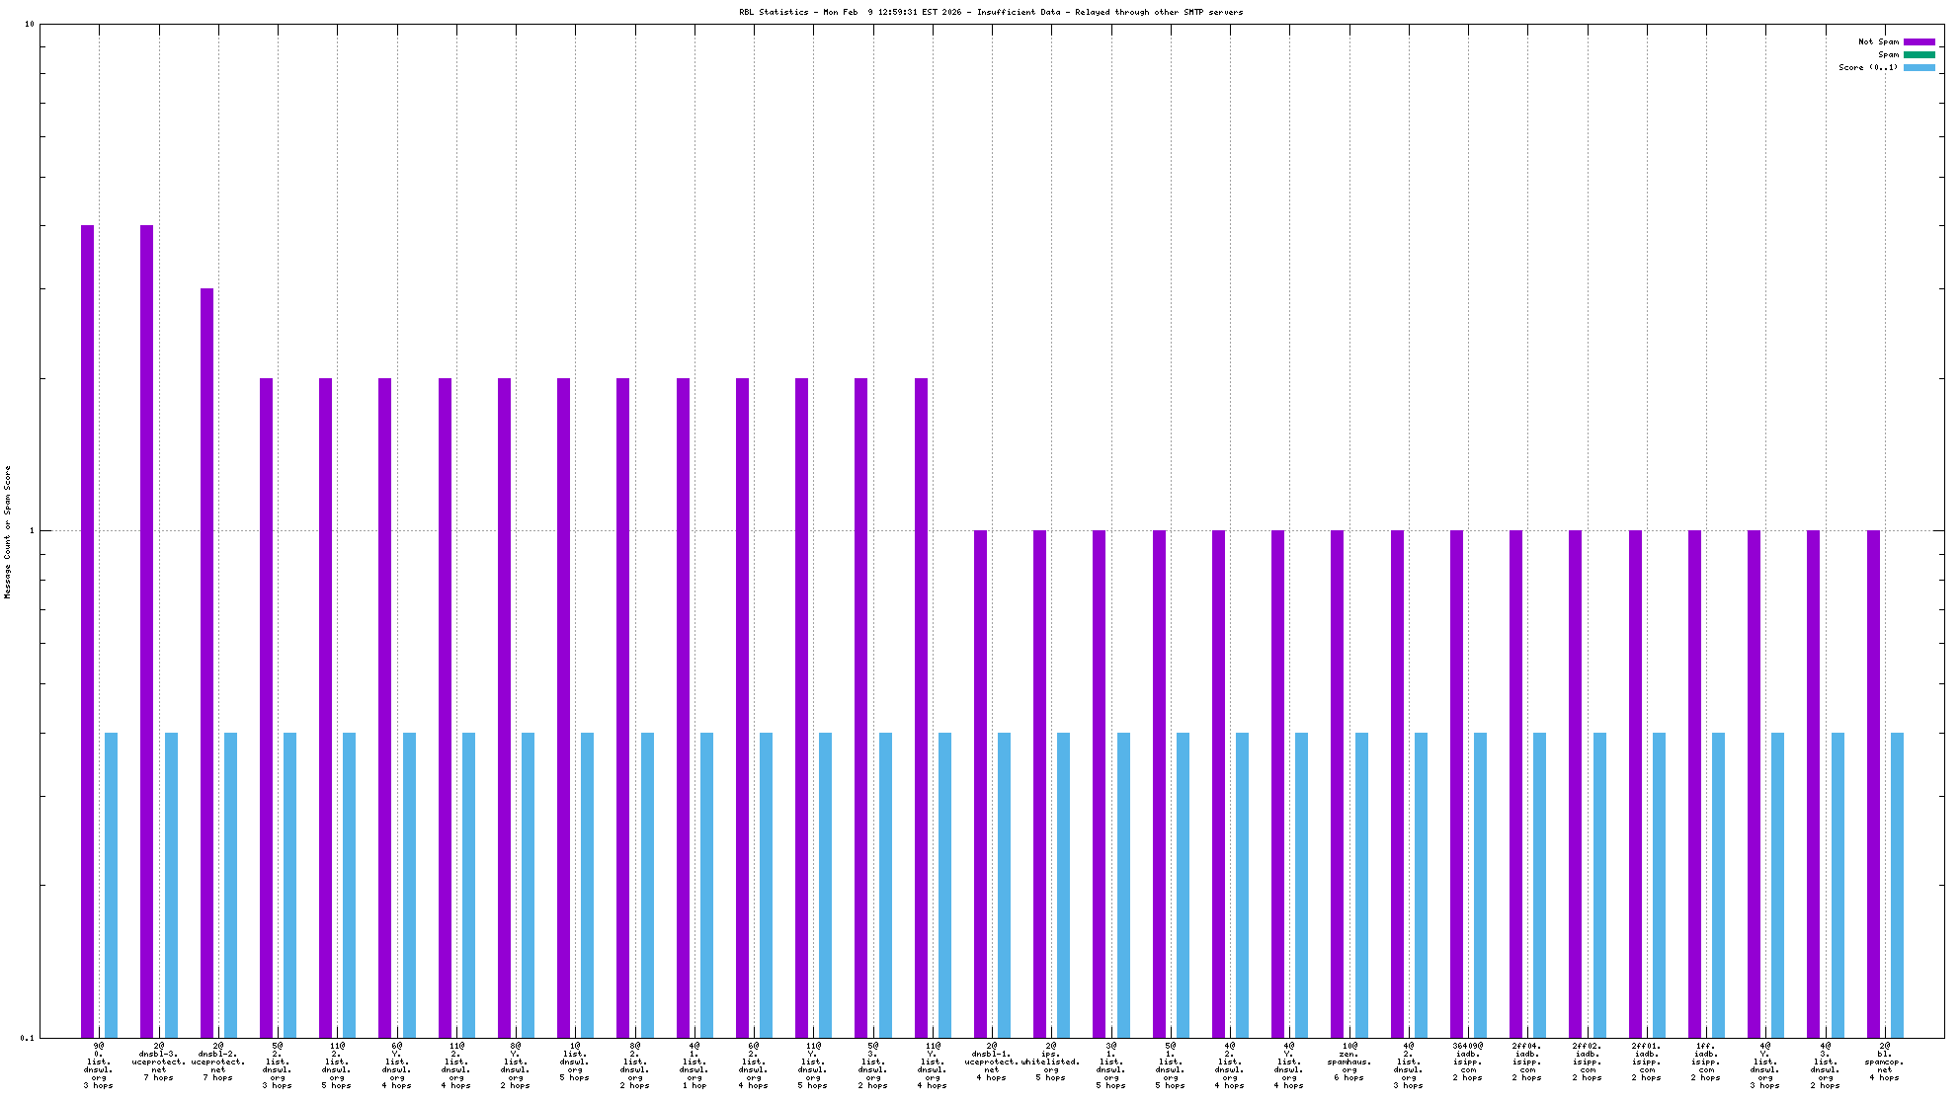Screen dimensions: 1960x1102
Task: Click the blue score bar for bl.spamcop.net
Action: coord(1897,885)
